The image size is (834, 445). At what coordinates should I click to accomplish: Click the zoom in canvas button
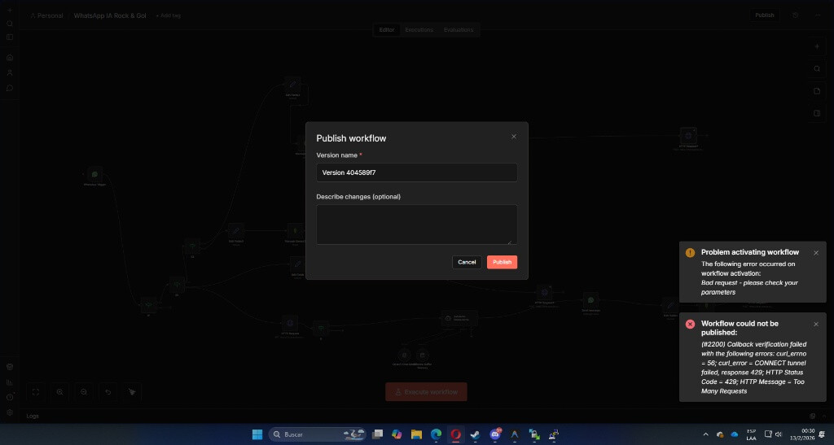pos(59,392)
